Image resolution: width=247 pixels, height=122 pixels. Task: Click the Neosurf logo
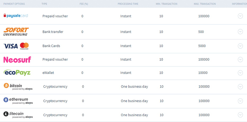pyautogui.click(x=17, y=60)
